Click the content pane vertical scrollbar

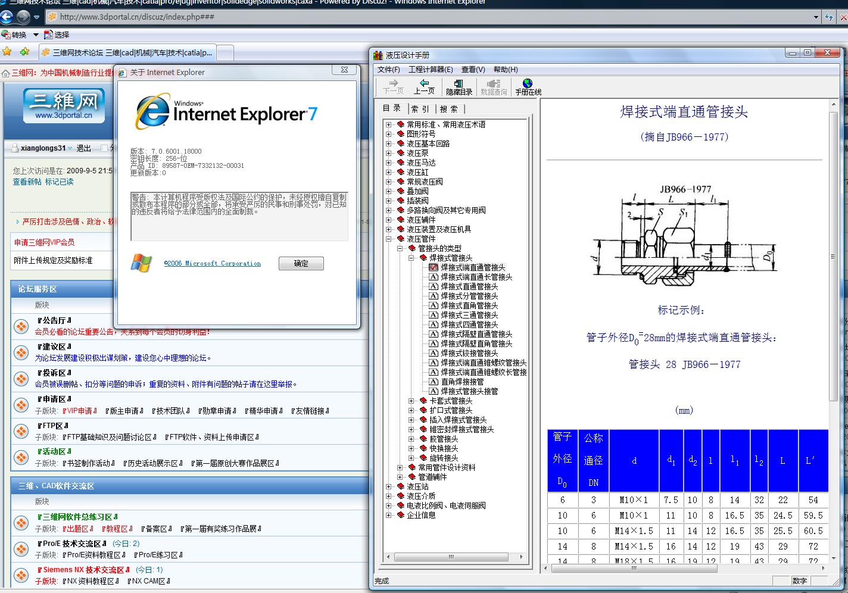(834, 330)
